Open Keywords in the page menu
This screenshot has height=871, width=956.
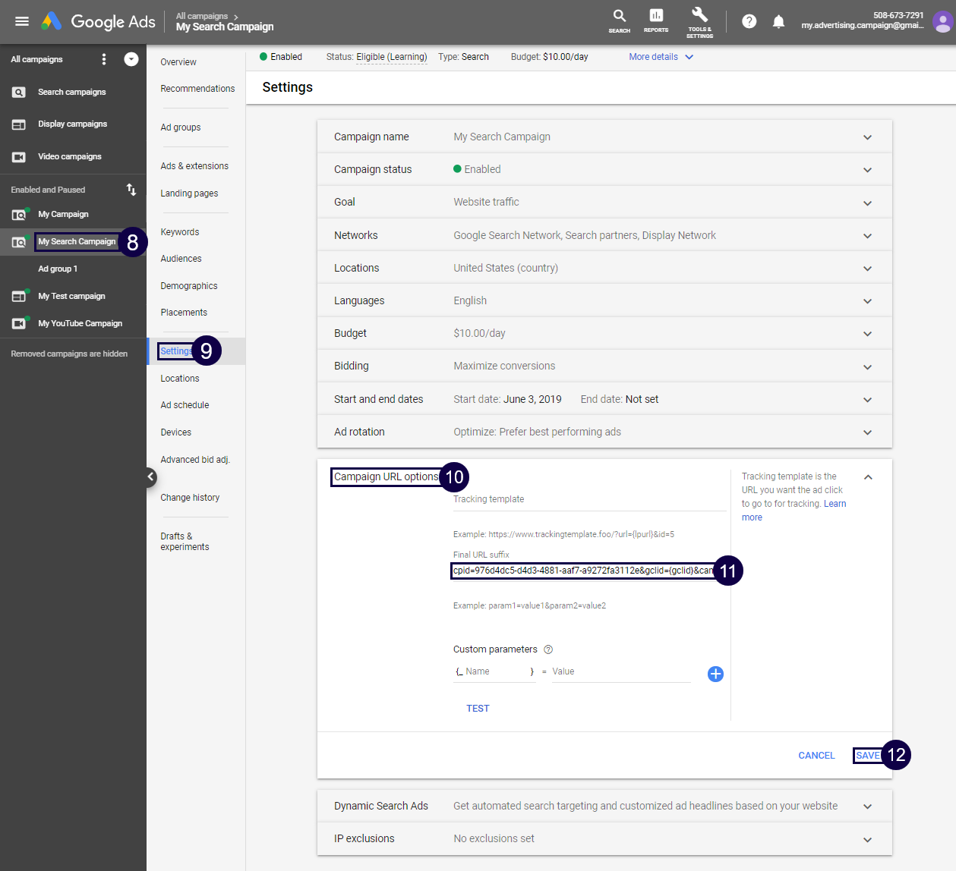click(x=180, y=232)
